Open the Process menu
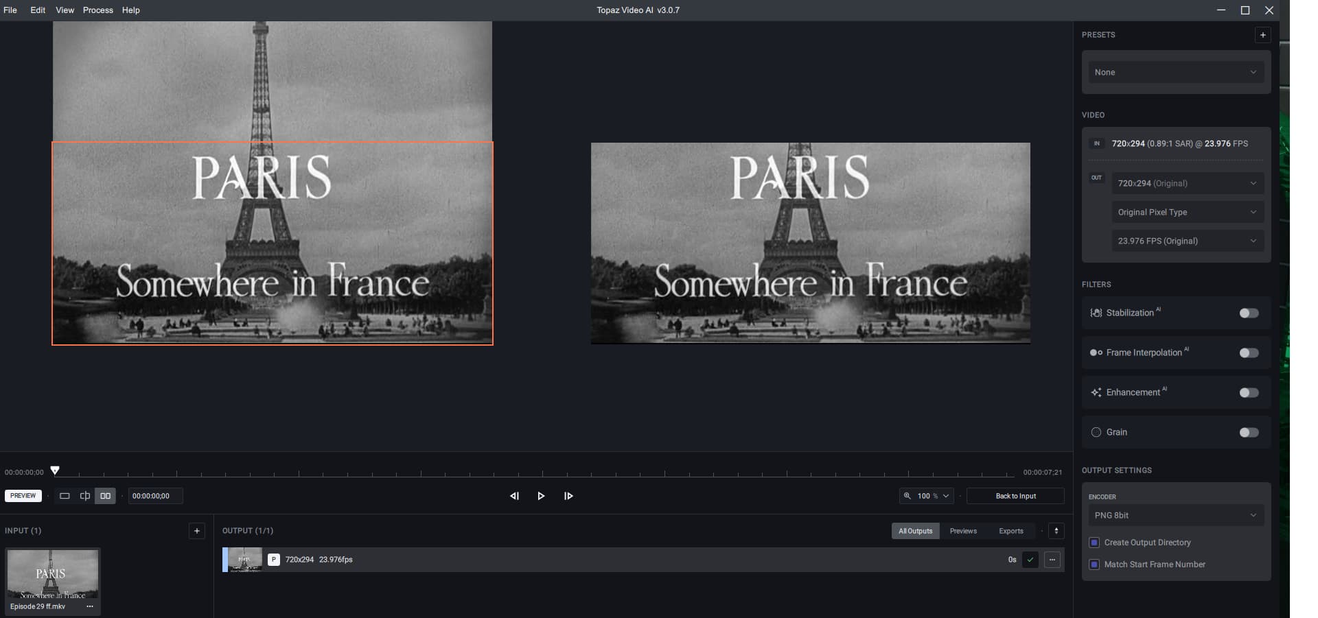The height and width of the screenshot is (618, 1318). (x=97, y=10)
